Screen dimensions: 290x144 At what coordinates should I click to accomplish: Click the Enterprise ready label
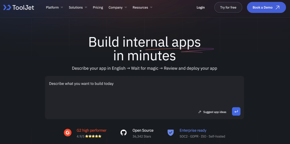click(193, 130)
